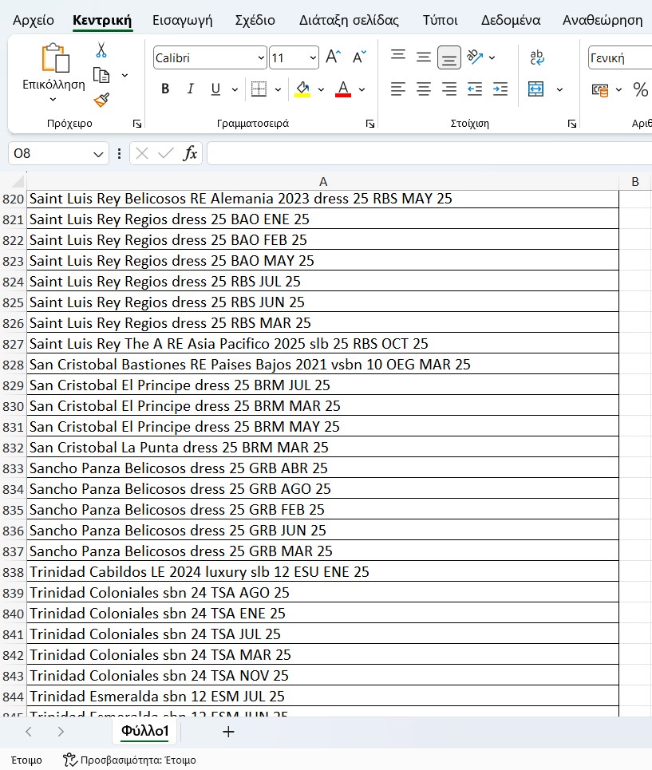Toggle Bold formatting
Viewport: 652px width, 770px height.
point(165,89)
